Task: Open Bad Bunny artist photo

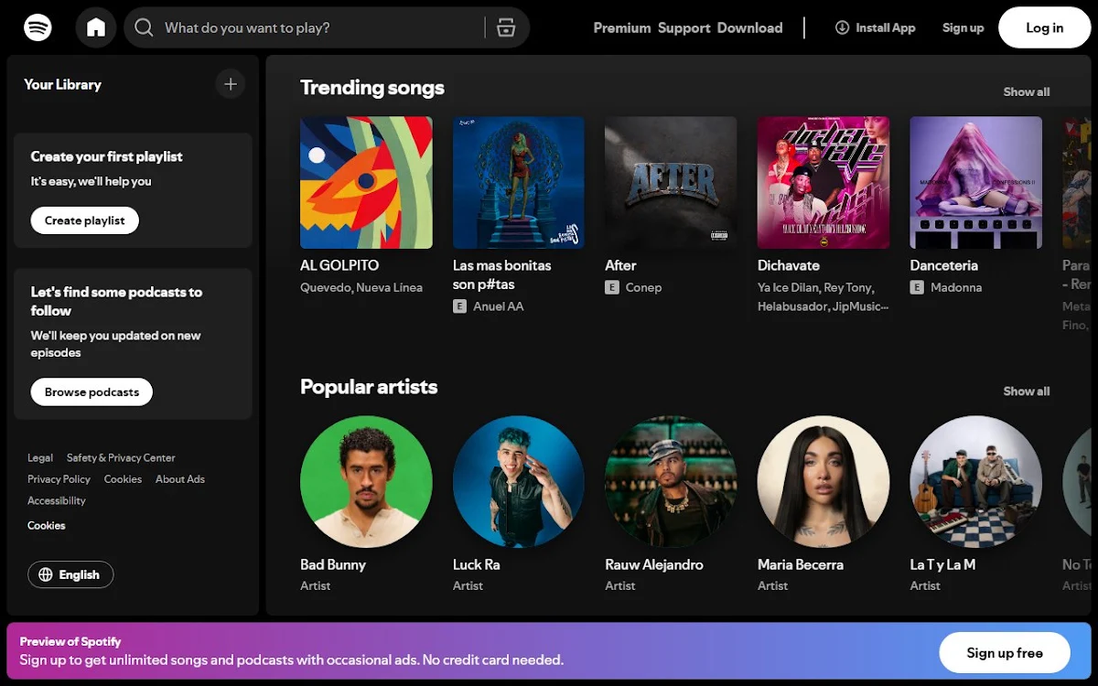Action: [x=366, y=481]
